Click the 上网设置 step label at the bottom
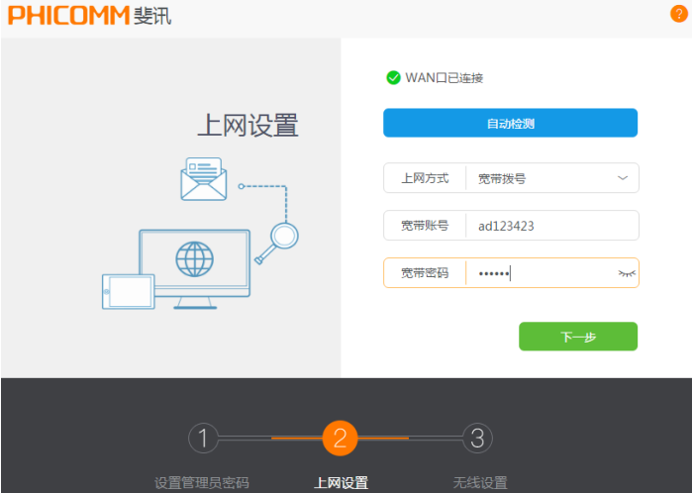The width and height of the screenshot is (693, 493). (x=341, y=483)
